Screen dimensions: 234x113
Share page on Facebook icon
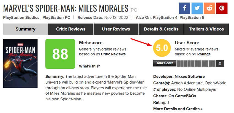(x=185, y=8)
